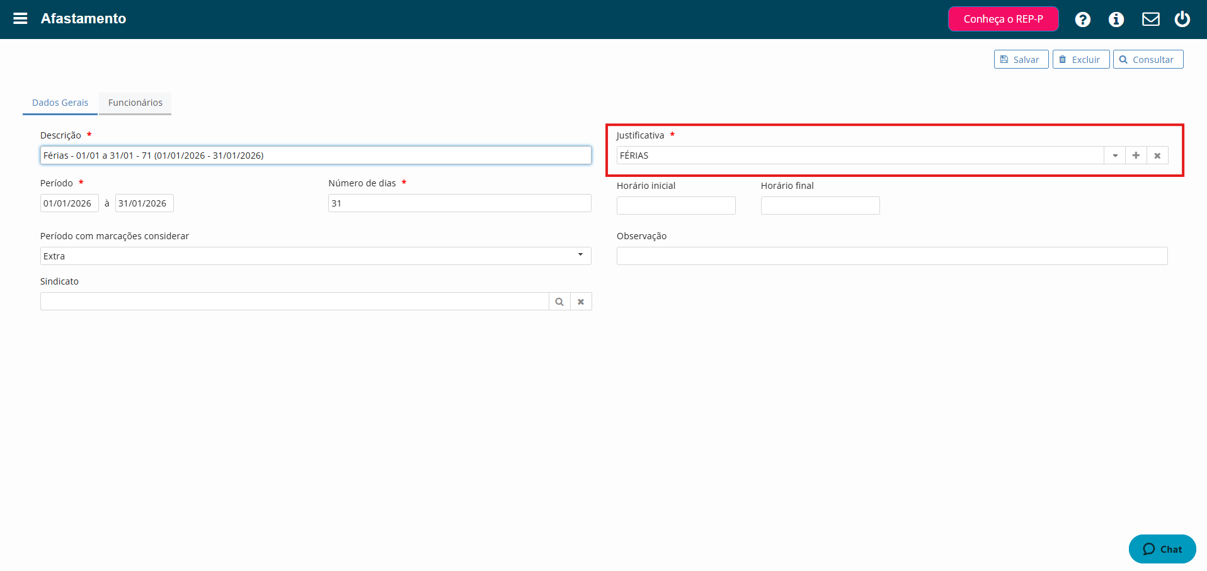Focus the Horário final field
Viewport: 1207px width, 571px height.
coord(820,206)
